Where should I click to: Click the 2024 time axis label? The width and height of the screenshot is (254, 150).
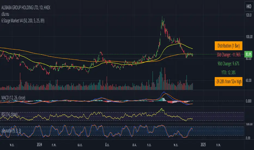coord(39,145)
